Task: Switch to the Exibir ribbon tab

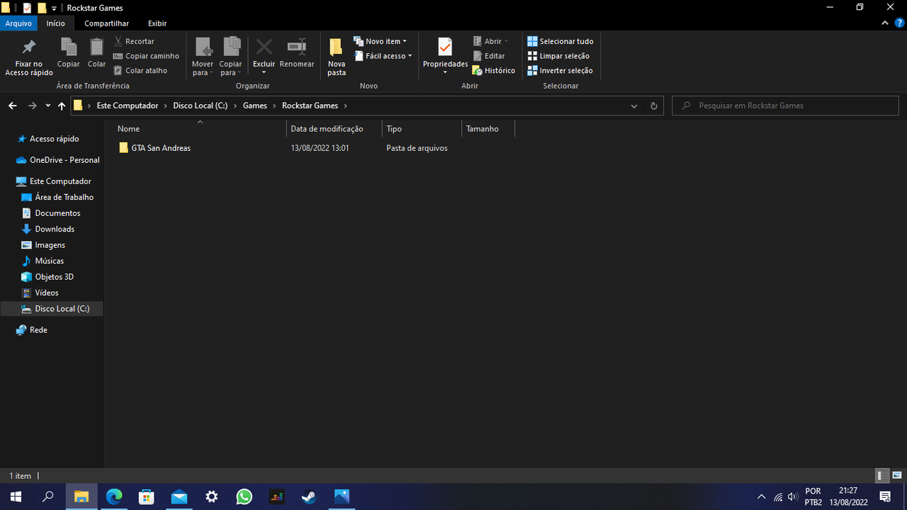Action: pos(157,23)
